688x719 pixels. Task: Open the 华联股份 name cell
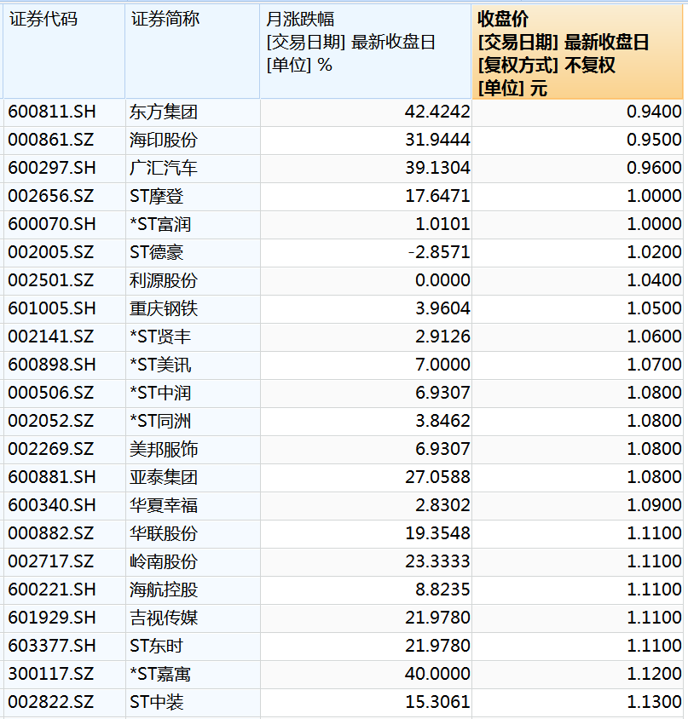pos(193,534)
